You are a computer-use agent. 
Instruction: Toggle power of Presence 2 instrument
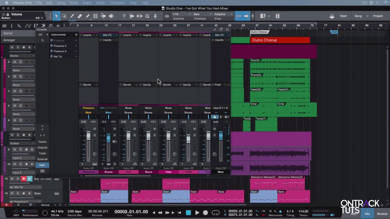51,46
